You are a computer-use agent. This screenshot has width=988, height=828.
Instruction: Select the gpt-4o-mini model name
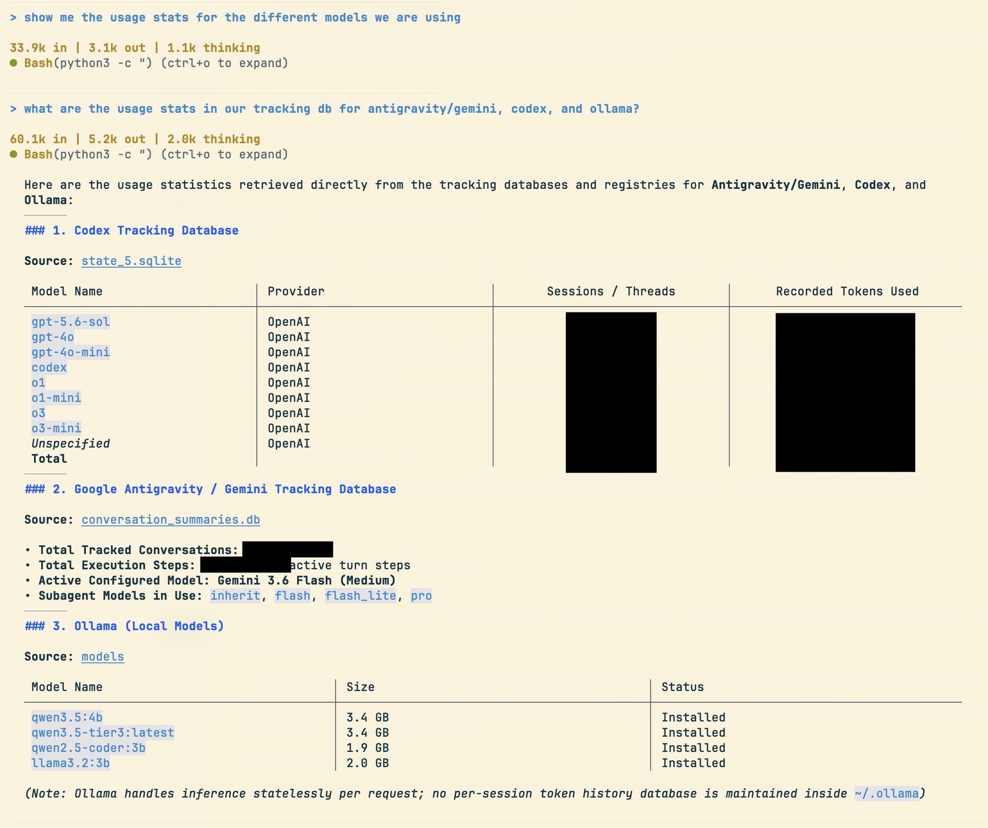point(71,352)
